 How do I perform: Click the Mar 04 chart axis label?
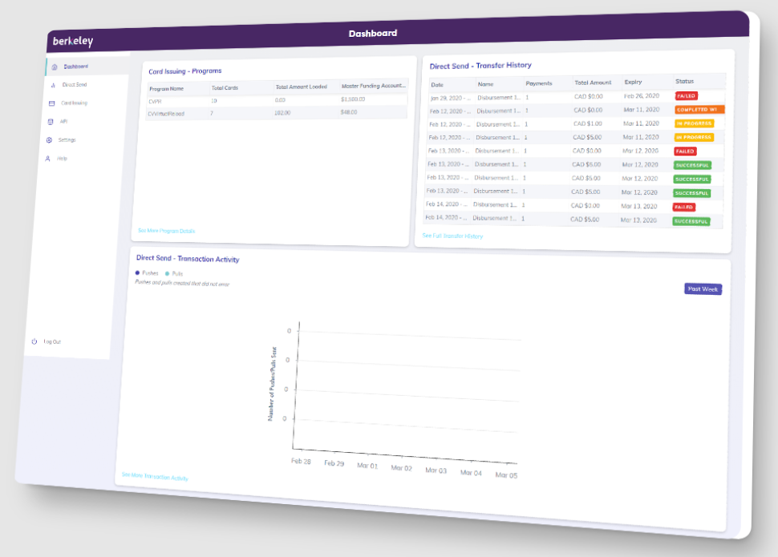click(x=471, y=473)
